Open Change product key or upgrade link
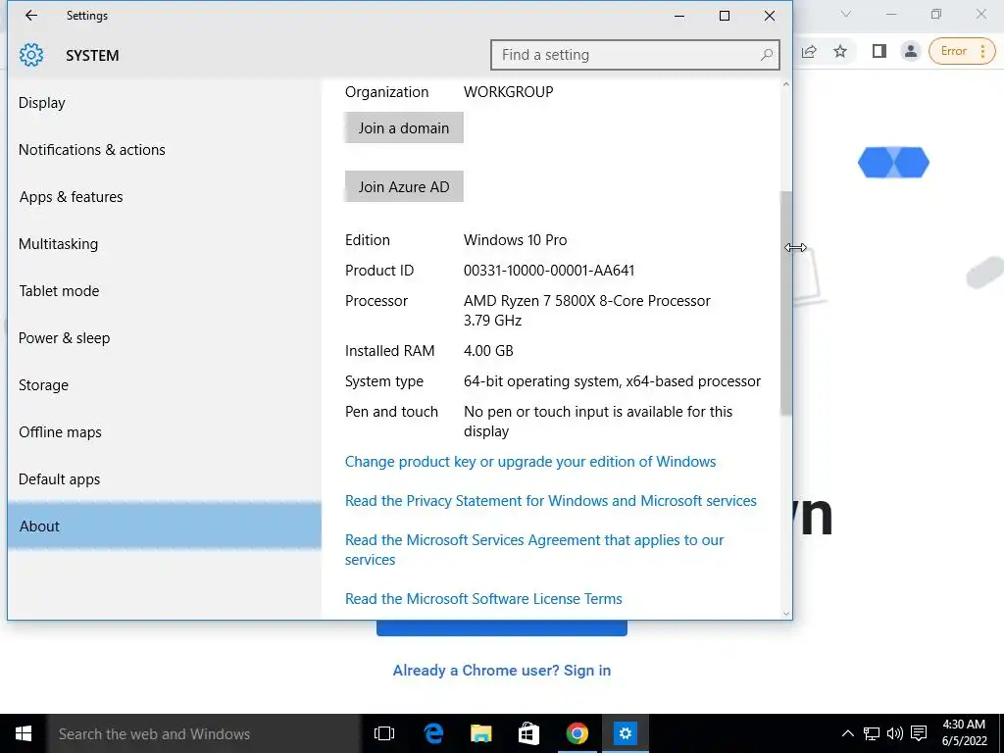Viewport: 1004px width, 753px height. click(x=530, y=462)
